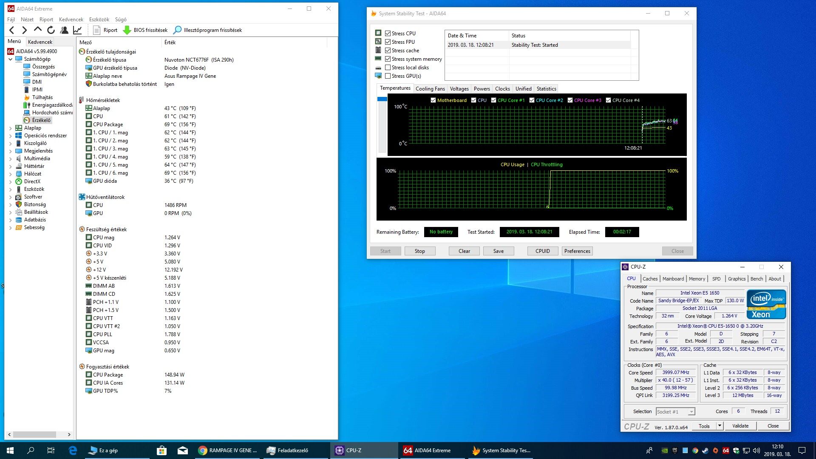Screen dimensions: 816x459
Task: Click the Up arrow in AIDA64 toolbar
Action: coord(37,30)
